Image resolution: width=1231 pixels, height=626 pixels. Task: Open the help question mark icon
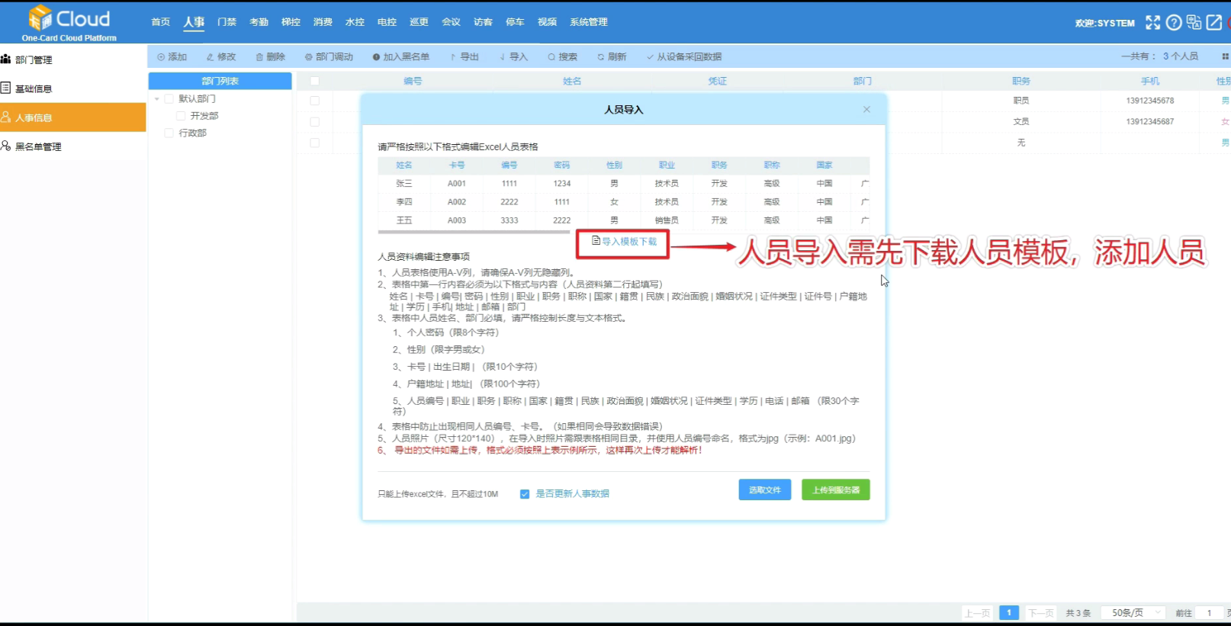point(1174,23)
